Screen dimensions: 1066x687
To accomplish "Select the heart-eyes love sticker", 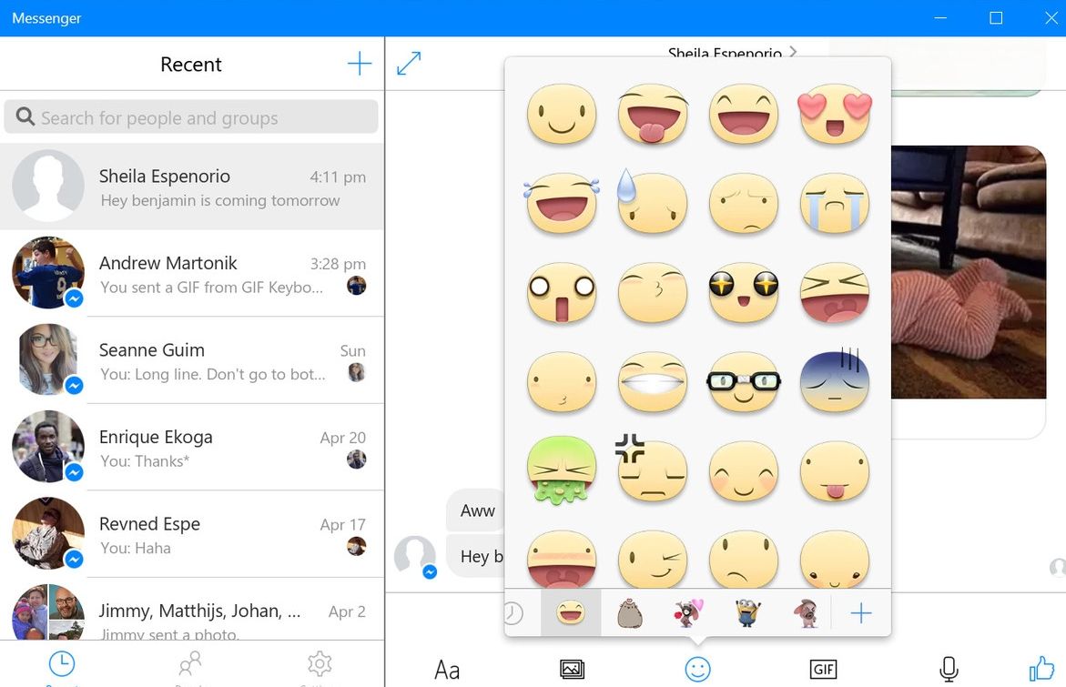I will 834,114.
